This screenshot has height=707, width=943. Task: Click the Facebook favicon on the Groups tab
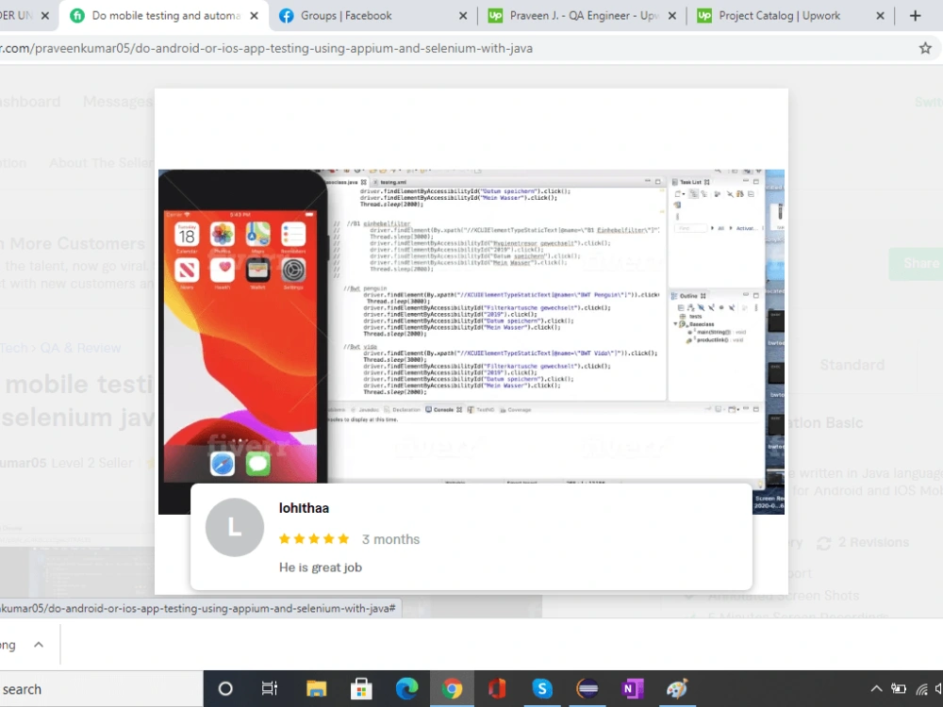tap(287, 16)
